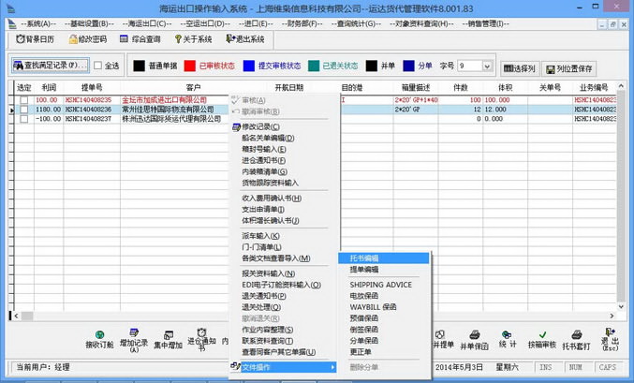
Task: Click the horizontal scrollbar right arrow
Action: click(612, 316)
